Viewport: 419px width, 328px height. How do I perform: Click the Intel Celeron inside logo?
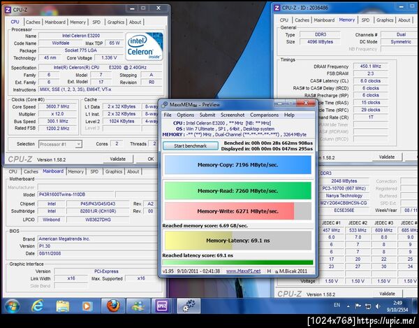coord(144,46)
